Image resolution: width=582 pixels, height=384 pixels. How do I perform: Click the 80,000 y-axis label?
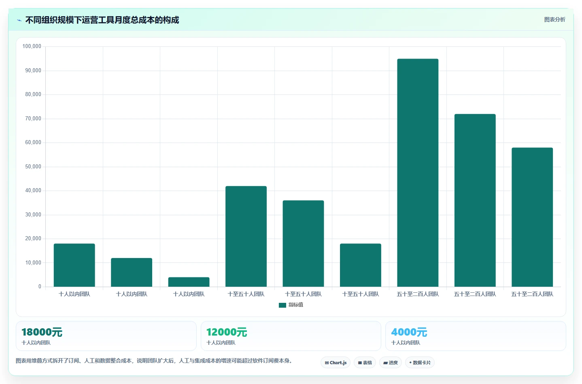33,94
